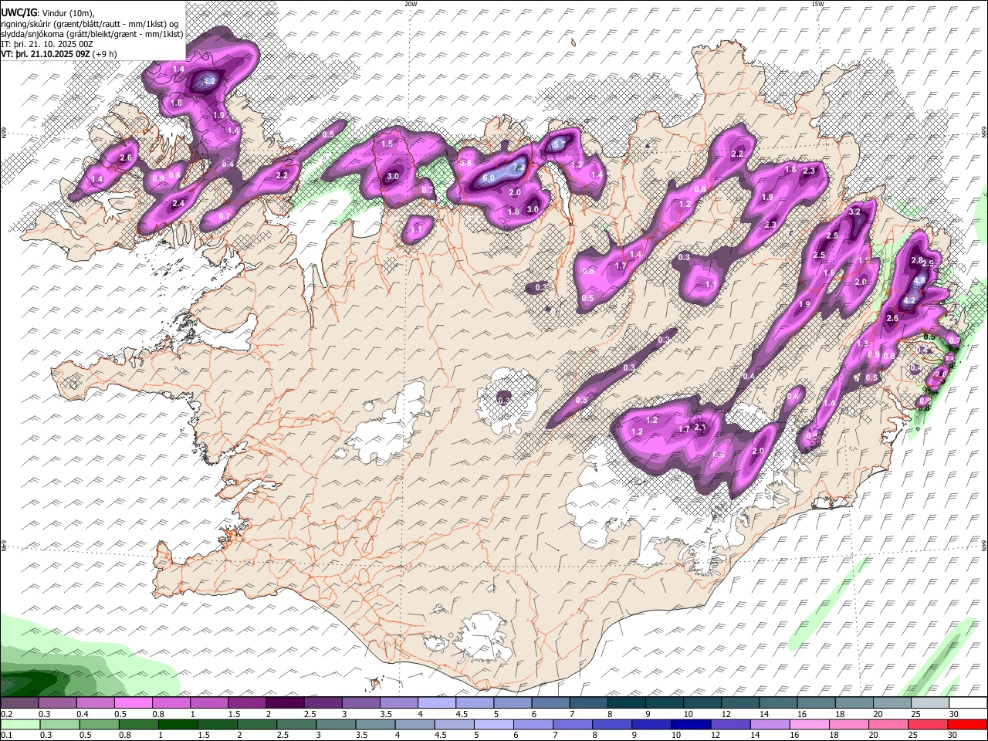The width and height of the screenshot is (988, 741).
Task: Select the light grey 25 swatch in upper scale
Action: click(930, 703)
